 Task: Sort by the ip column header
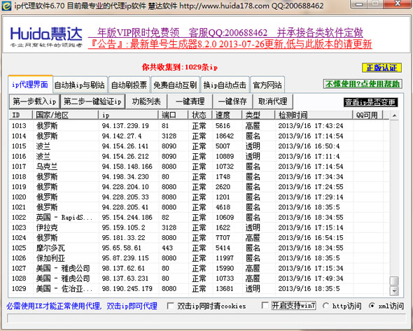(x=129, y=115)
